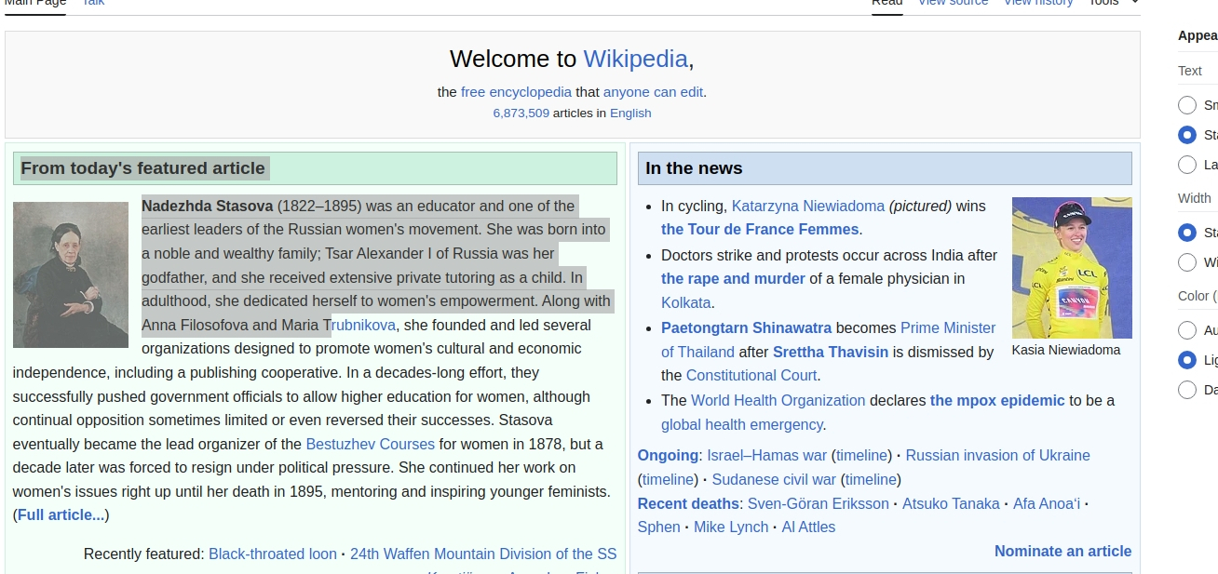This screenshot has height=574, width=1218.
Task: Open the Black-throated loon link
Action: (x=273, y=554)
